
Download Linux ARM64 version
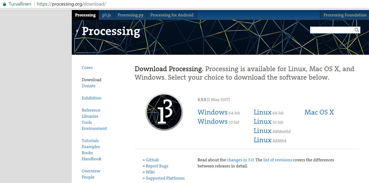(x=270, y=140)
